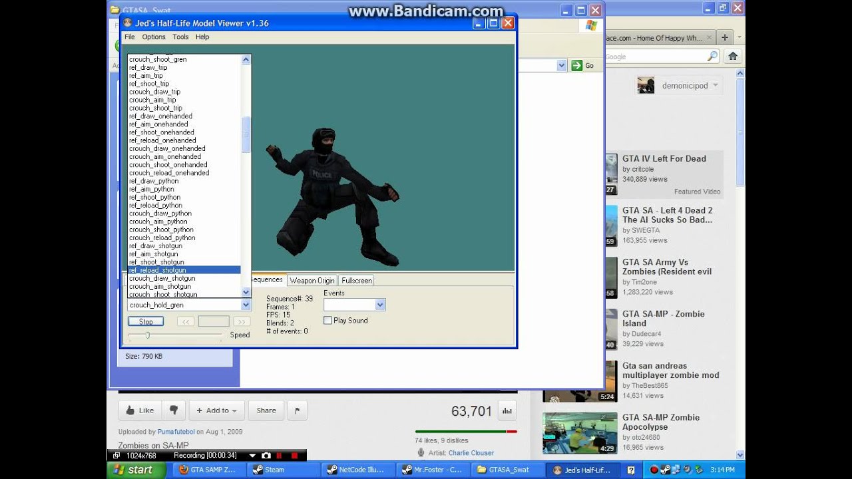Click the sequence list scroll-up arrow
The width and height of the screenshot is (852, 479).
[246, 59]
